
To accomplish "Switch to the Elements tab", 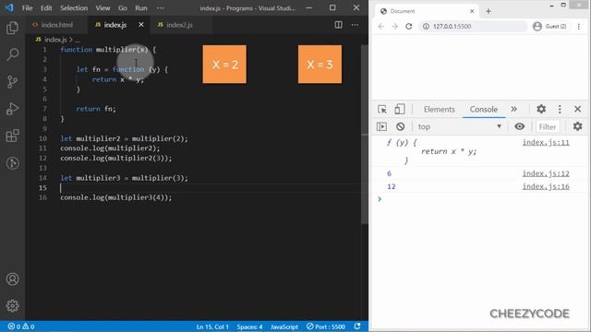I will pyautogui.click(x=440, y=109).
